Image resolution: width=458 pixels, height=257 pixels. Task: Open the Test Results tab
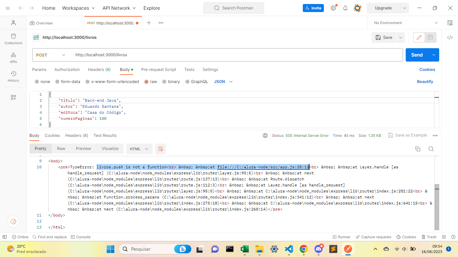(x=105, y=136)
